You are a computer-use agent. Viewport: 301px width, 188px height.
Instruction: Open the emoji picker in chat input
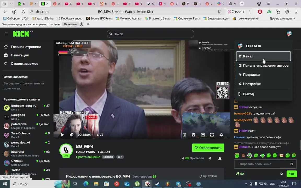[292, 164]
